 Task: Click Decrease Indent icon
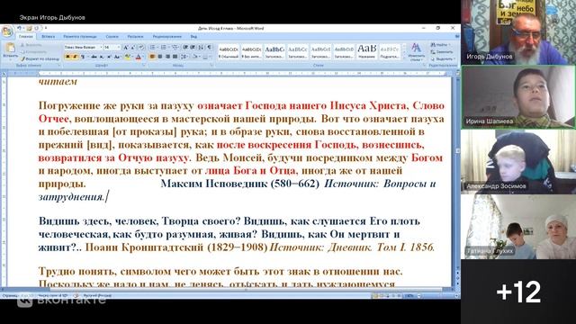tap(185, 48)
